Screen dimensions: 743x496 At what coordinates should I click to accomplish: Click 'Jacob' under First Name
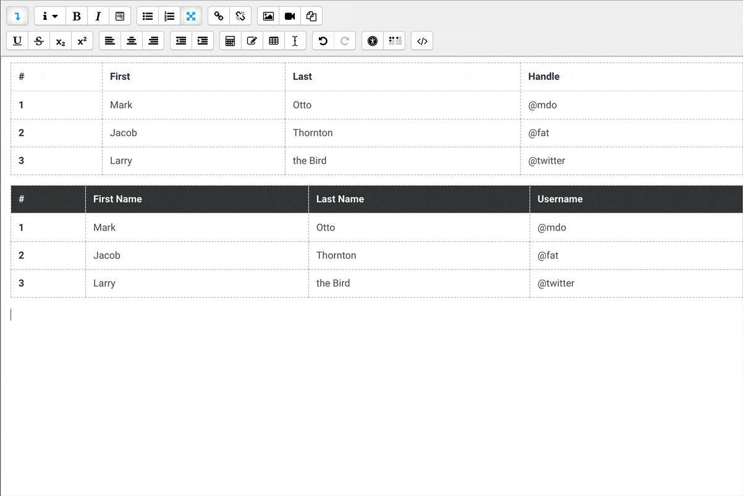(107, 255)
